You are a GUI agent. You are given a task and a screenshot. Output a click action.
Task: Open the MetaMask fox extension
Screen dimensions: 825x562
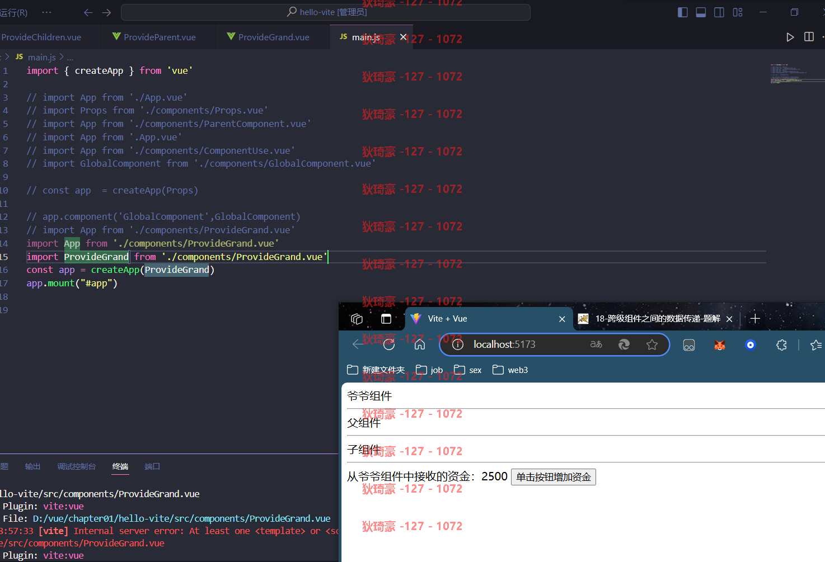720,345
